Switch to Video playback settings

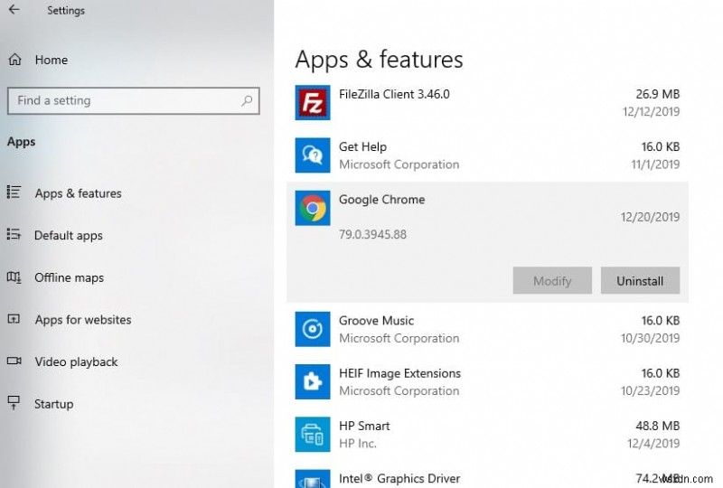(x=76, y=361)
